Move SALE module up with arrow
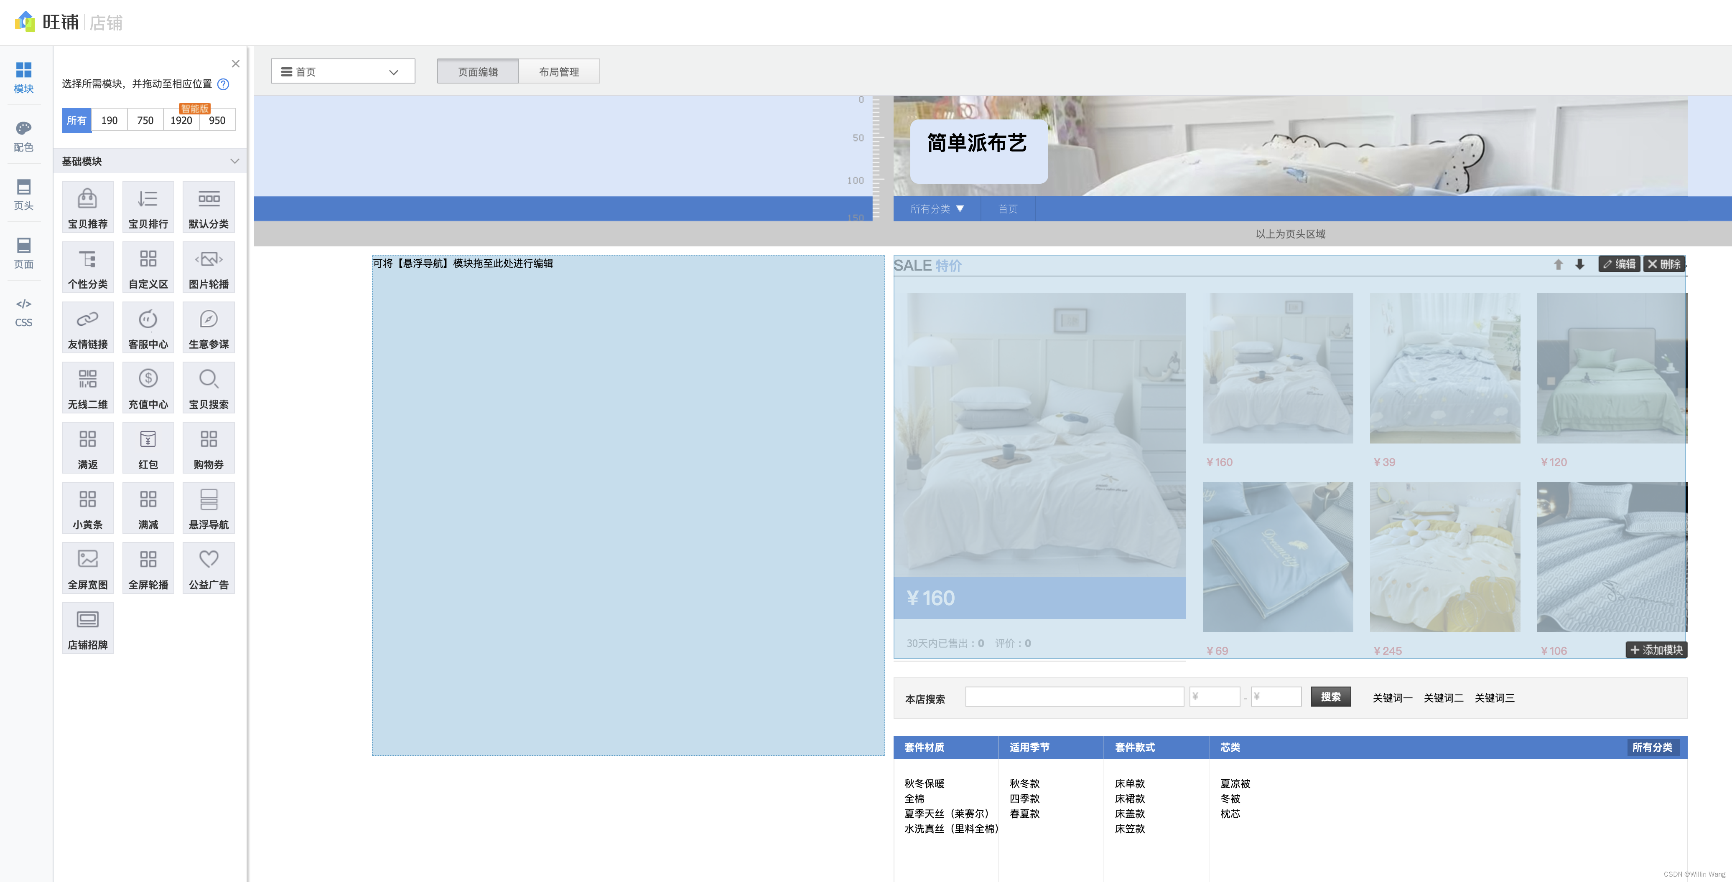This screenshot has height=882, width=1732. (1558, 265)
